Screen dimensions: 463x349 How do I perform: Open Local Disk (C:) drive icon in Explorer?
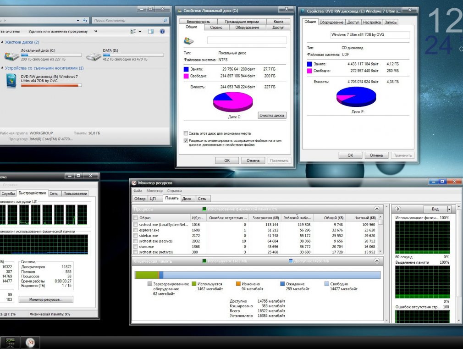11,55
